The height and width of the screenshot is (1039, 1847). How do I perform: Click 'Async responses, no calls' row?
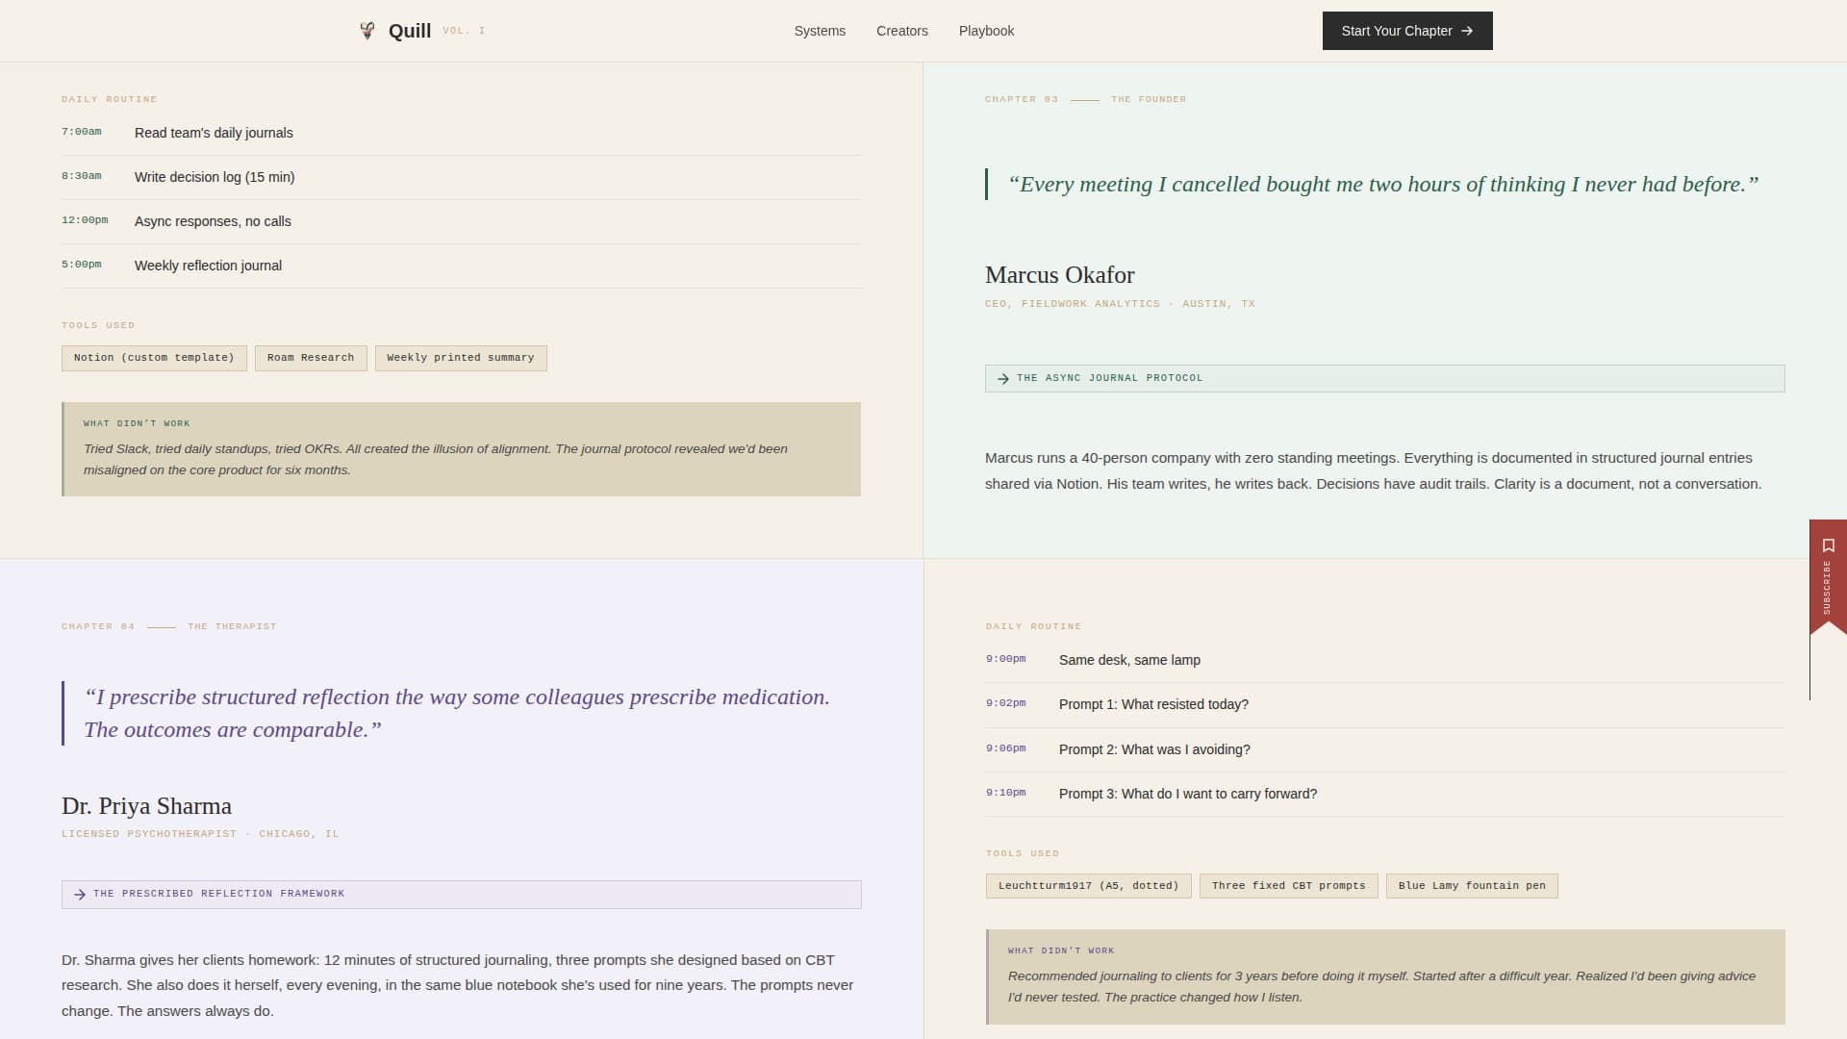[461, 221]
